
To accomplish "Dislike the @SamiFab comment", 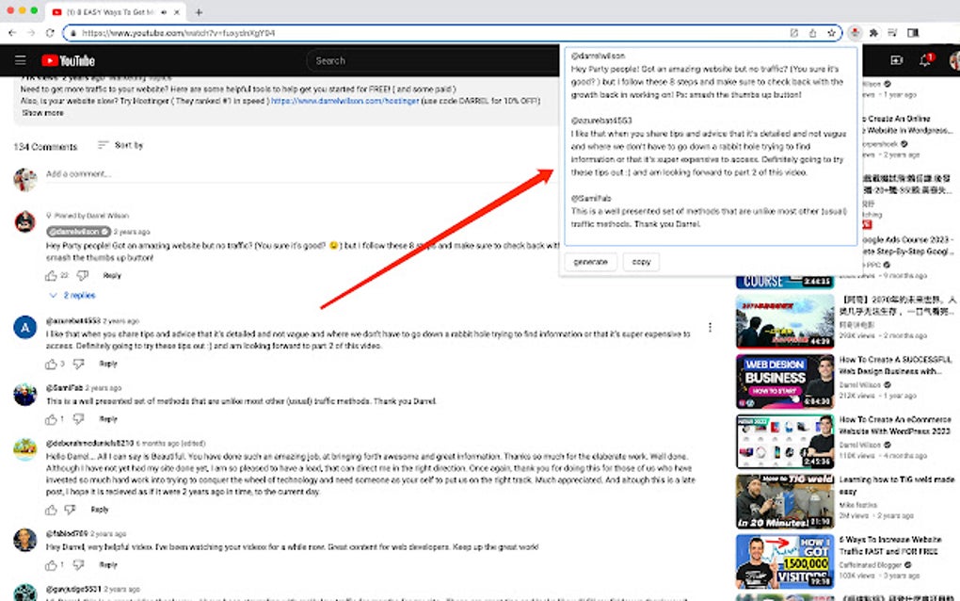I will 78,419.
